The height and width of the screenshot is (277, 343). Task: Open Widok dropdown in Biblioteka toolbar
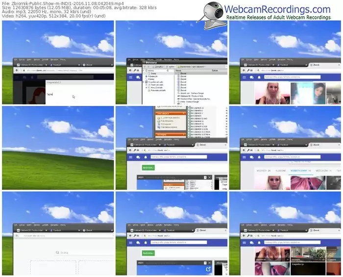(x=171, y=67)
